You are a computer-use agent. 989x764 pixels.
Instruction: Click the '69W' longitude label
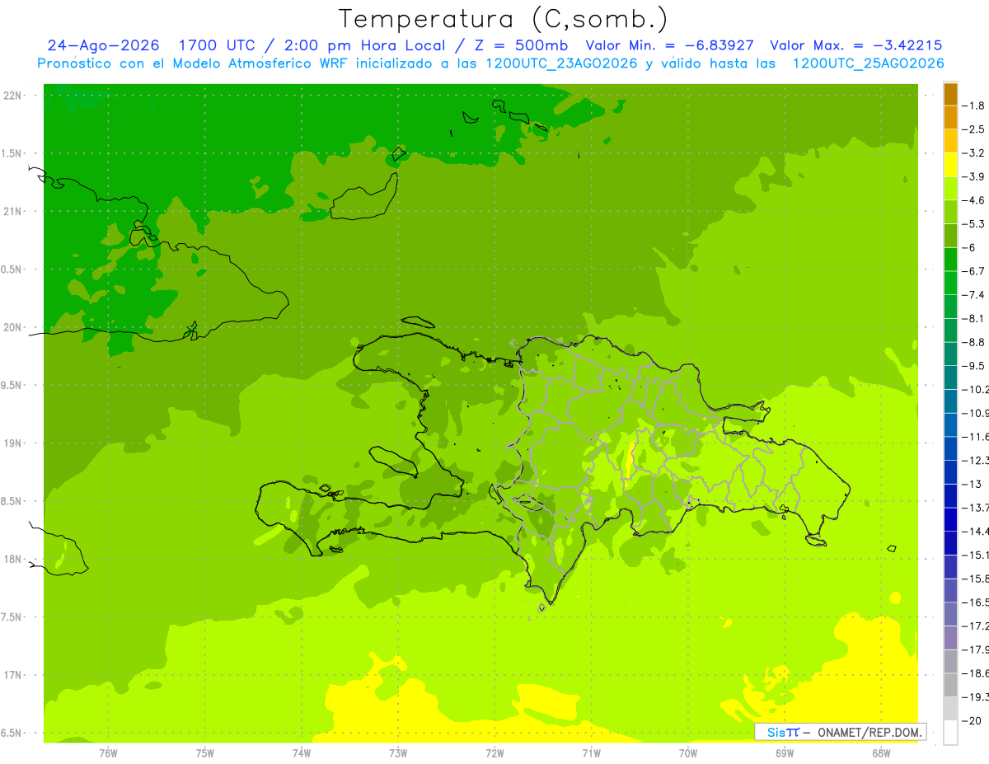pyautogui.click(x=785, y=753)
